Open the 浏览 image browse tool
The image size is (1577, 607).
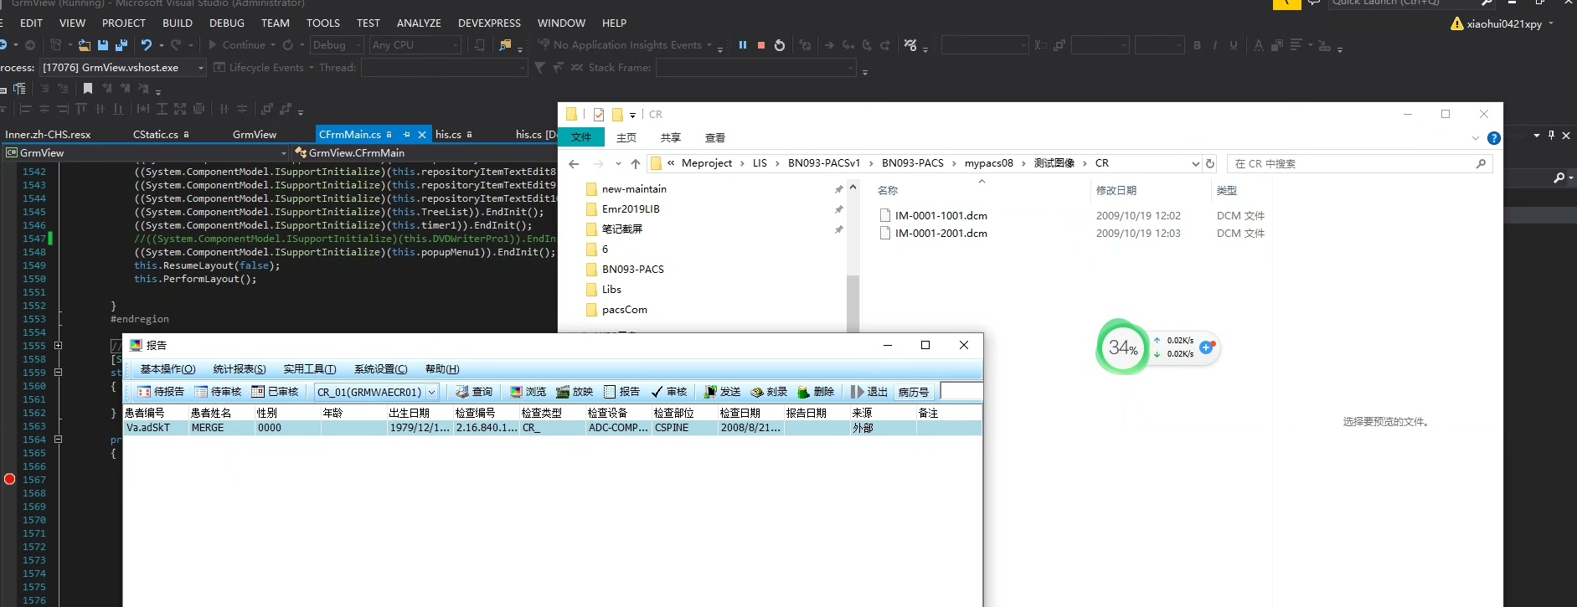528,392
